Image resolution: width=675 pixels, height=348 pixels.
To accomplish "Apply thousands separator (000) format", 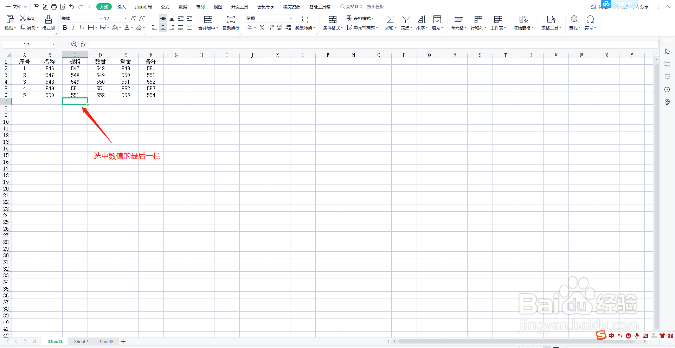I will (x=271, y=27).
